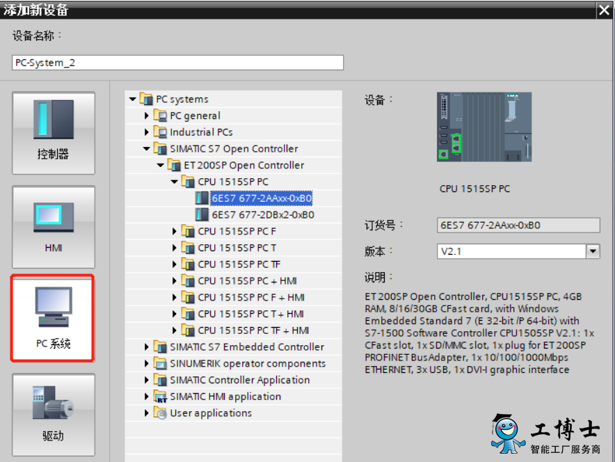The width and height of the screenshot is (615, 462).
Task: Expand the User applications folder
Action: pos(146,413)
